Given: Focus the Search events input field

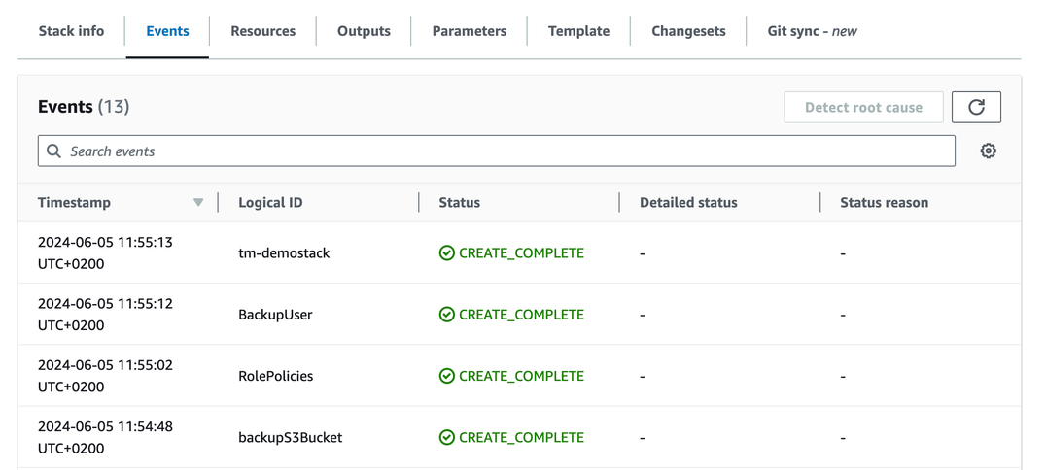Looking at the screenshot, I should (x=506, y=151).
